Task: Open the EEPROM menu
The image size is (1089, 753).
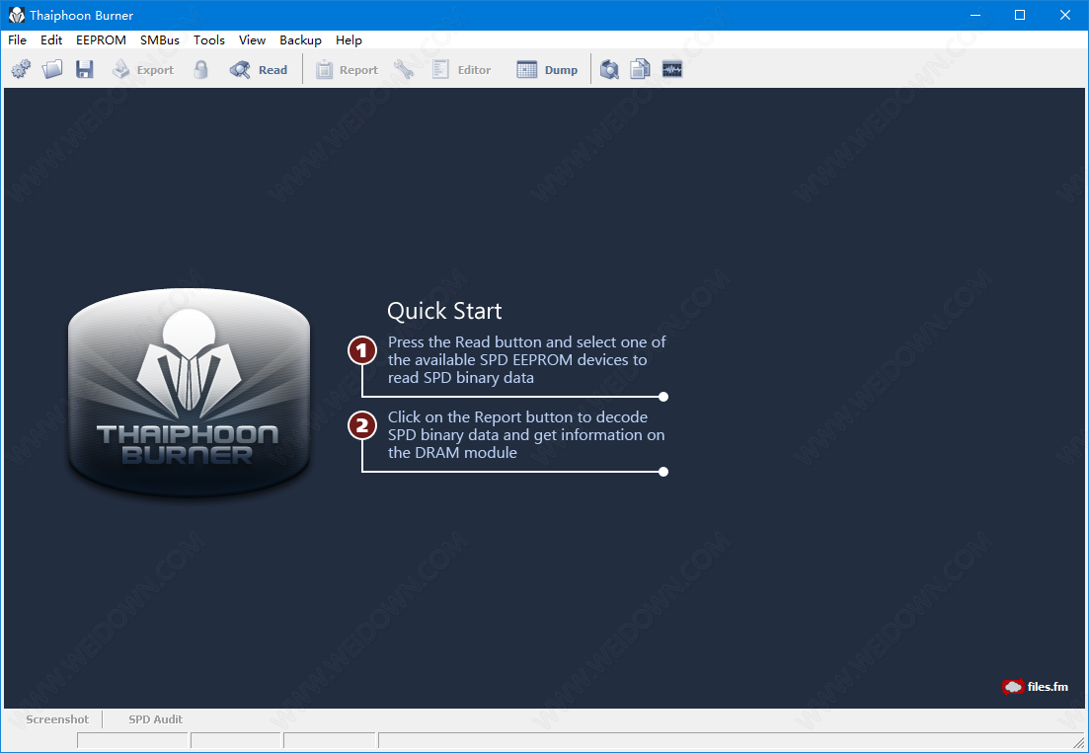Action: pyautogui.click(x=102, y=40)
